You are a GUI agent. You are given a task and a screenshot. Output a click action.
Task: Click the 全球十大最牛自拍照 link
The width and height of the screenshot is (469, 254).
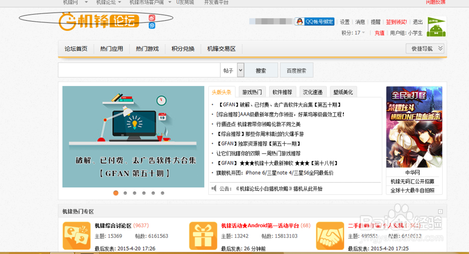tap(412, 191)
